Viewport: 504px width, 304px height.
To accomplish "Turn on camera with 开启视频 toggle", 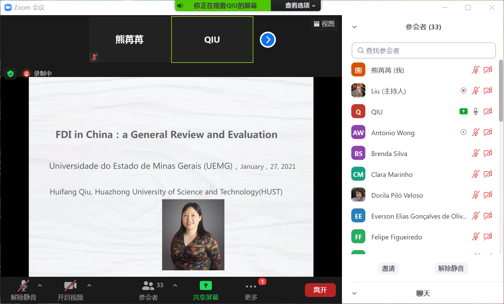I will (70, 286).
